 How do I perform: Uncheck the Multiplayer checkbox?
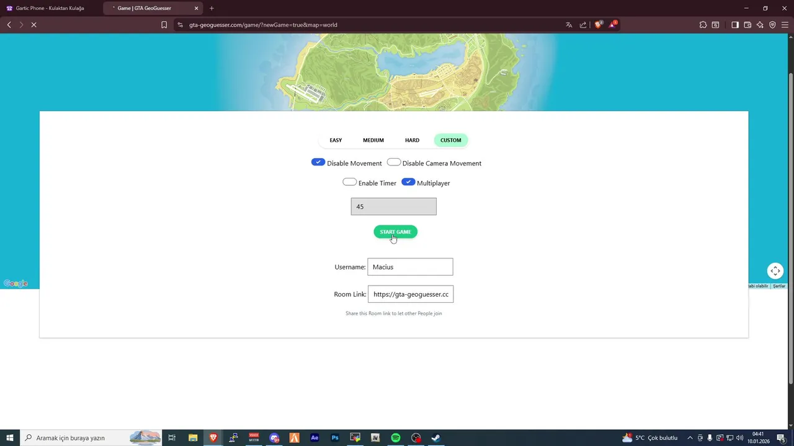pos(408,182)
